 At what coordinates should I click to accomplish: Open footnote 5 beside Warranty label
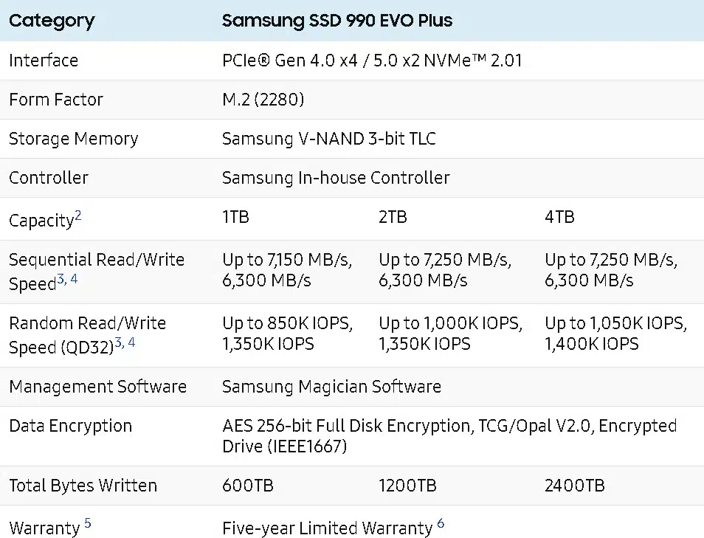click(x=88, y=523)
